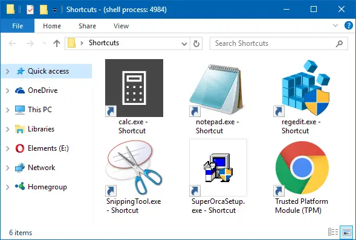
Task: Minimize the Shortcuts window
Action: pos(286,9)
